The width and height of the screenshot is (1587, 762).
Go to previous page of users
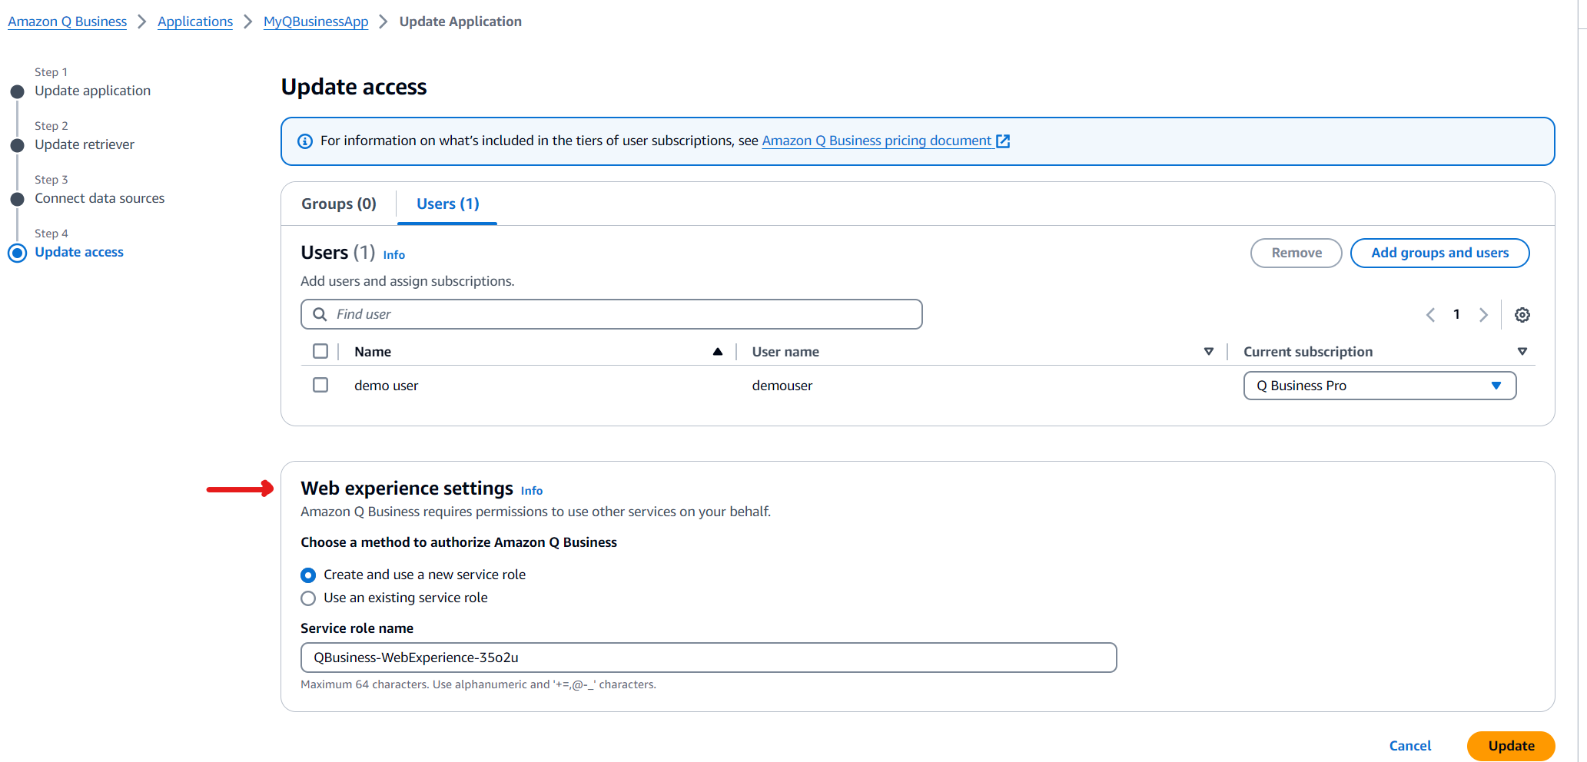pyautogui.click(x=1430, y=315)
